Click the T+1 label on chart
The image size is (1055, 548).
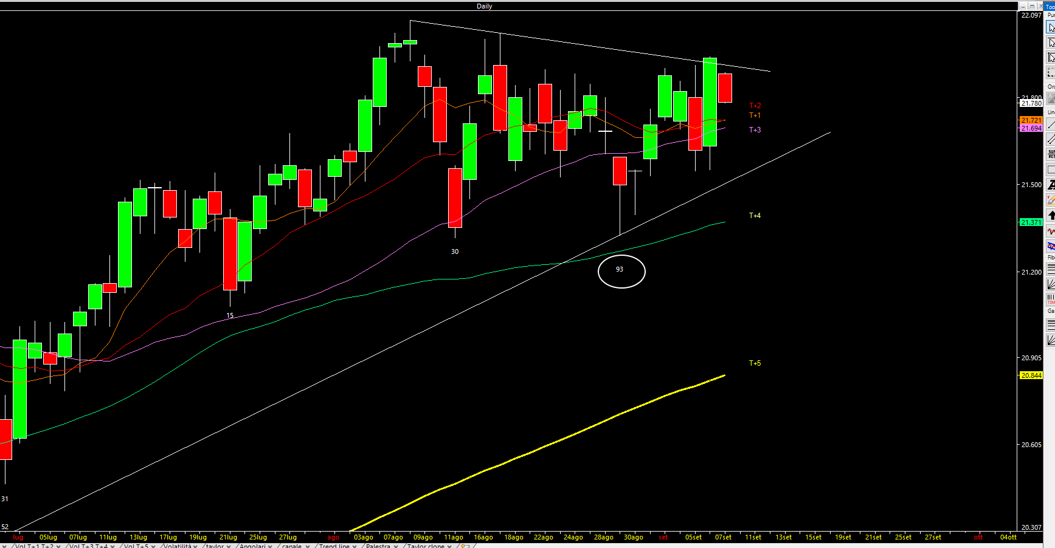[755, 115]
